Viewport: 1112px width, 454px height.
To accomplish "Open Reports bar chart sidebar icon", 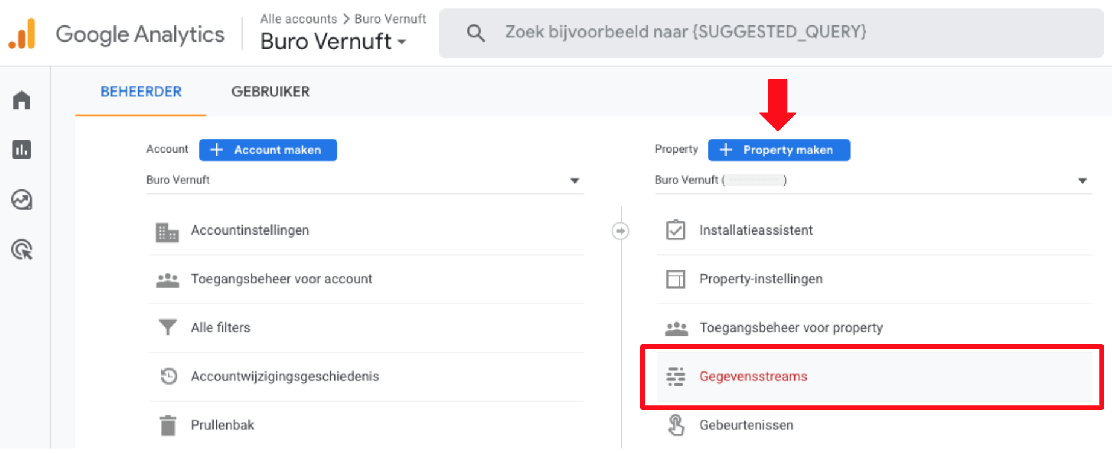I will [x=22, y=150].
